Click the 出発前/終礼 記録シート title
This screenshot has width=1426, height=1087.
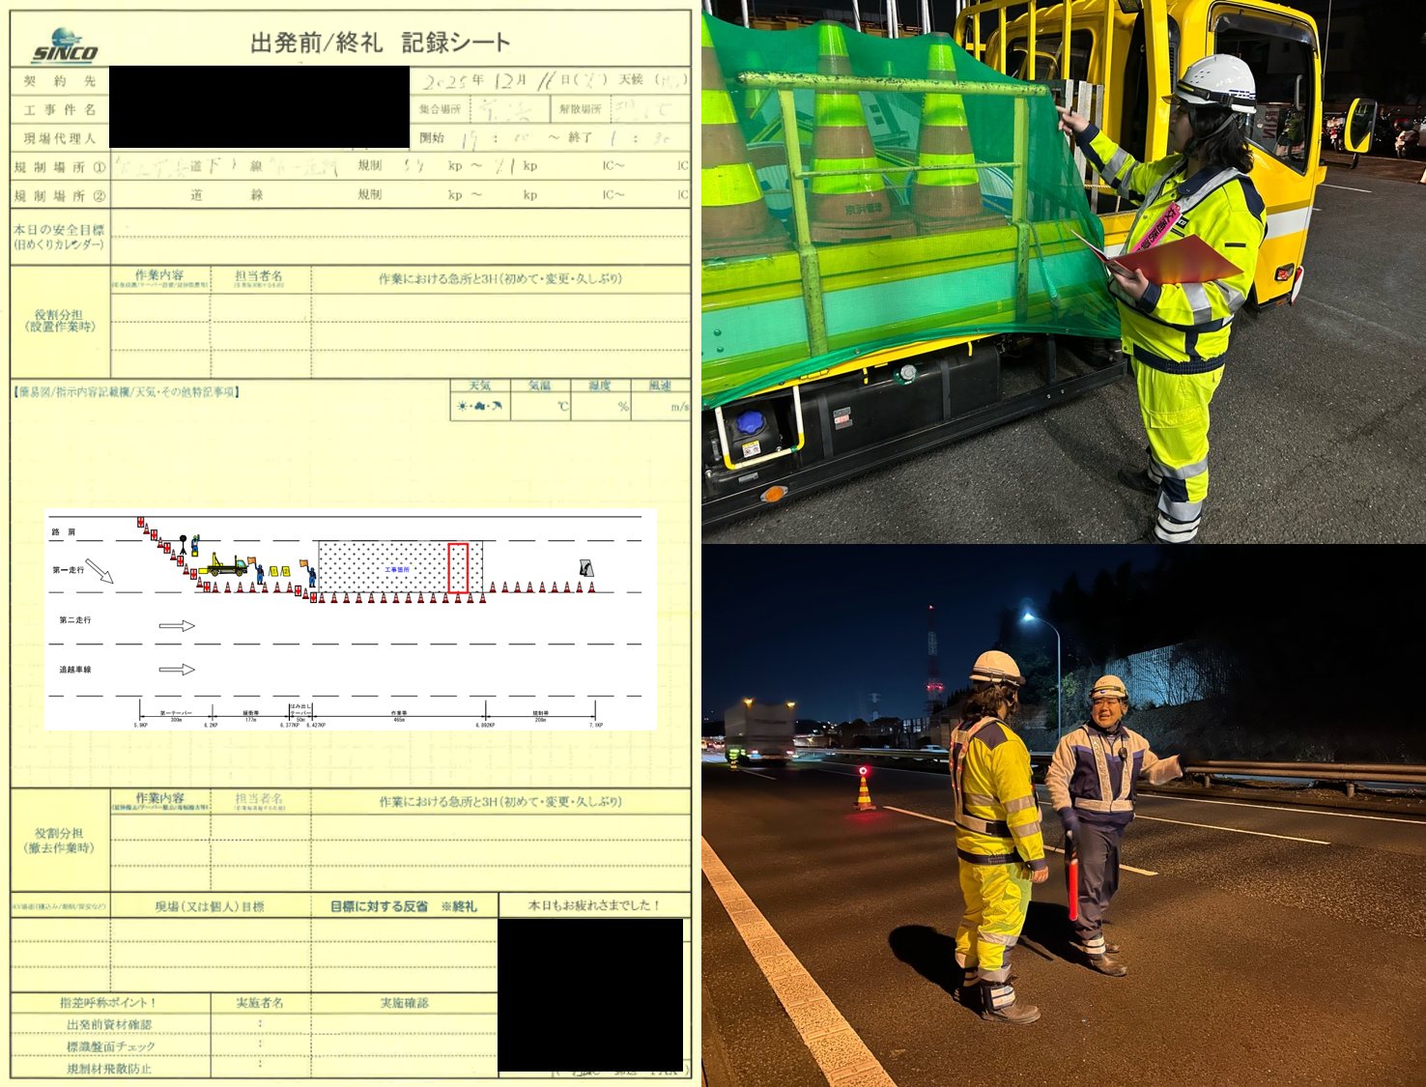[x=380, y=43]
